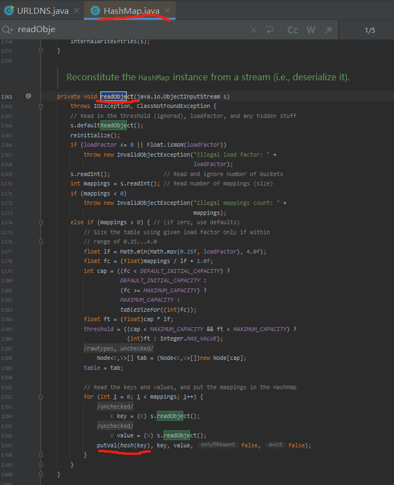Click the evict parameter hint
The image size is (394, 485).
276,445
